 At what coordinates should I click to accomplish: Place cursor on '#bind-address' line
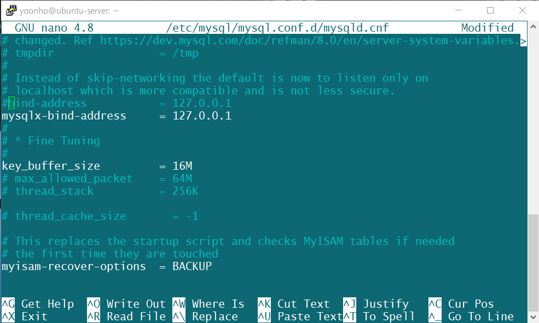pyautogui.click(x=117, y=103)
